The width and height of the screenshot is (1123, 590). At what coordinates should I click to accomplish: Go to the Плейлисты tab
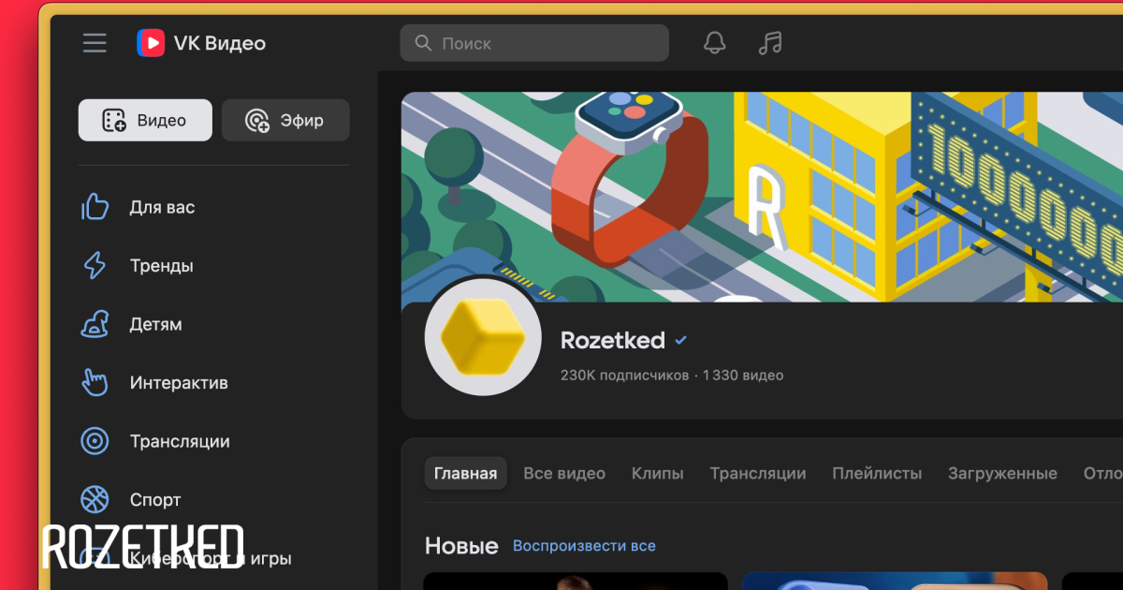click(x=877, y=474)
